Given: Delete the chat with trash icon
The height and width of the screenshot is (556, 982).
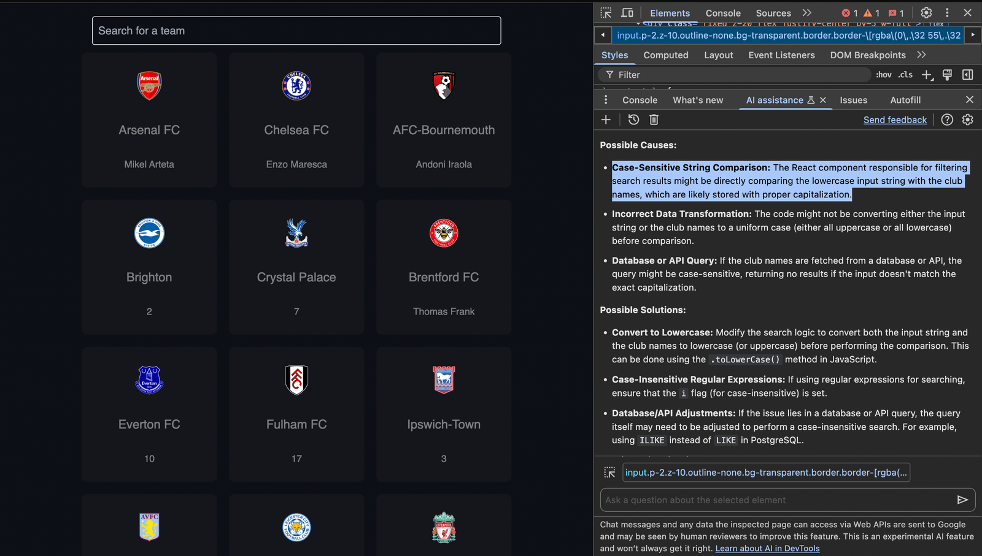Looking at the screenshot, I should (x=654, y=120).
